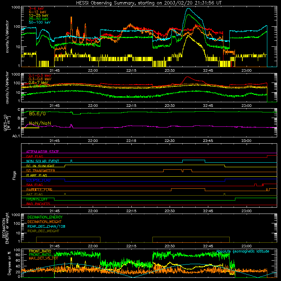Click the SC_TRANSMITTER flag label

(x=41, y=171)
